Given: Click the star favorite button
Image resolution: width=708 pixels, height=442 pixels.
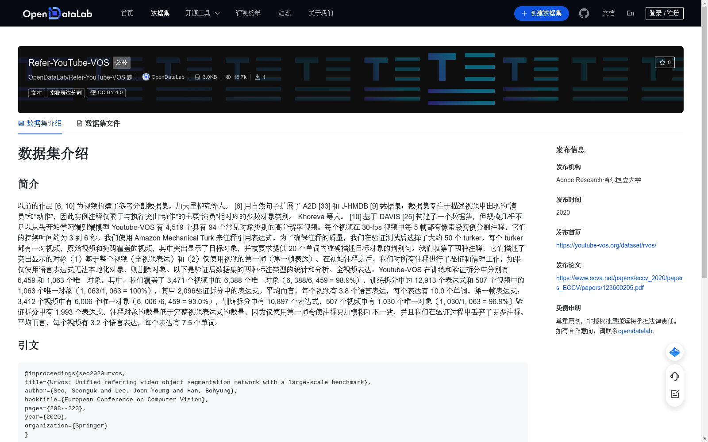Looking at the screenshot, I should click(x=665, y=62).
